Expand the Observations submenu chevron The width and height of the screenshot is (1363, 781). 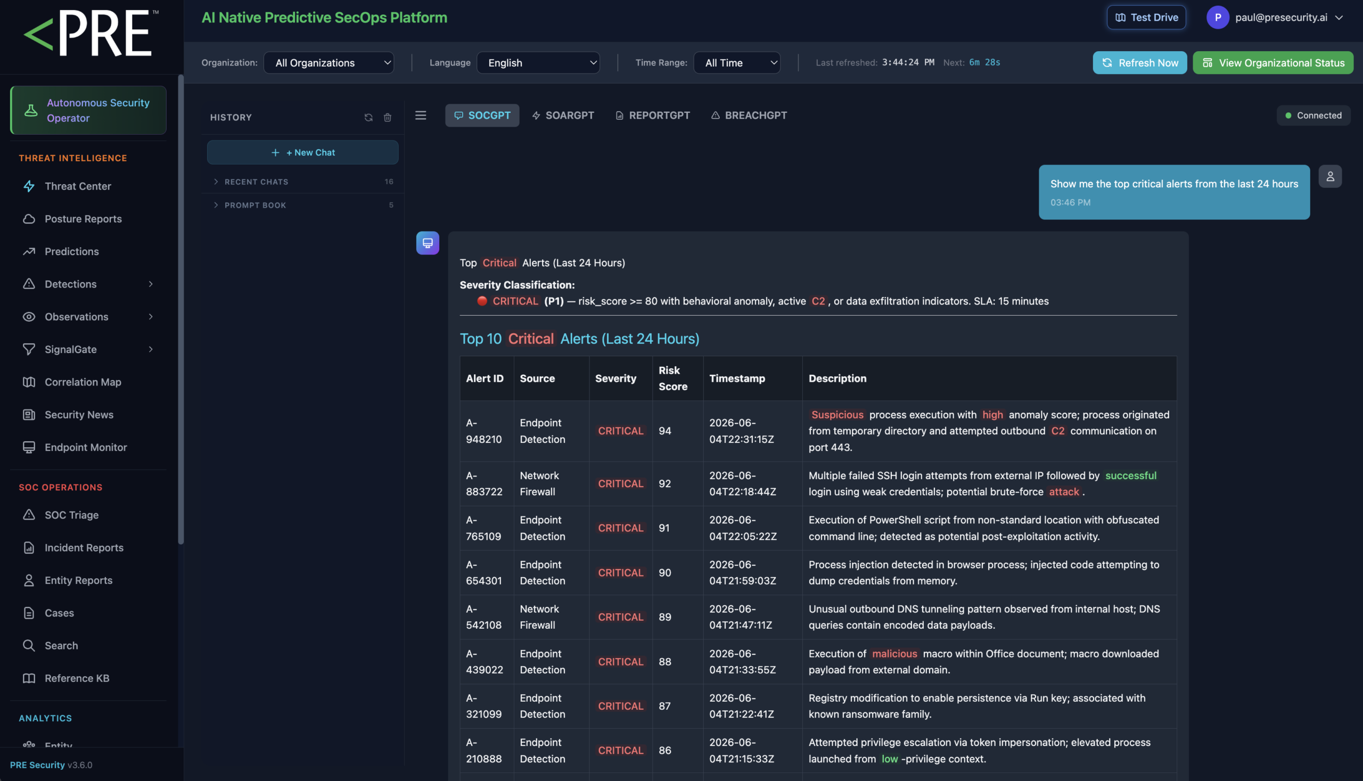pos(151,317)
